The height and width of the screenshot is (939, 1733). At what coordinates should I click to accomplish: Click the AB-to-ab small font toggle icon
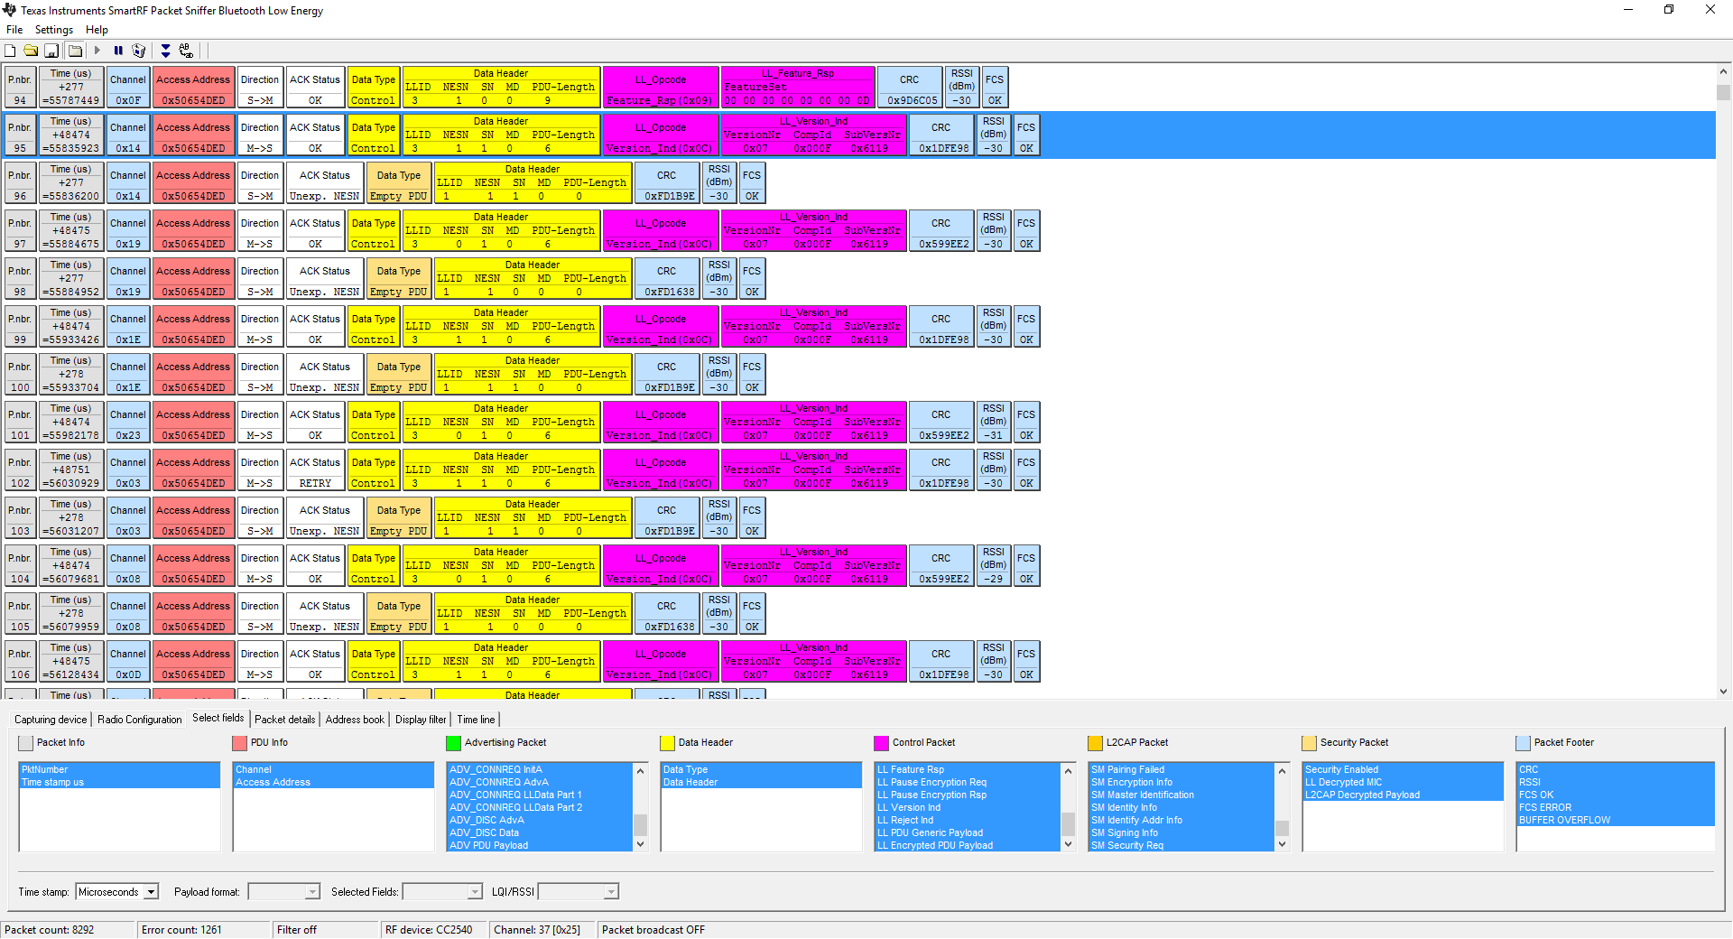click(186, 51)
